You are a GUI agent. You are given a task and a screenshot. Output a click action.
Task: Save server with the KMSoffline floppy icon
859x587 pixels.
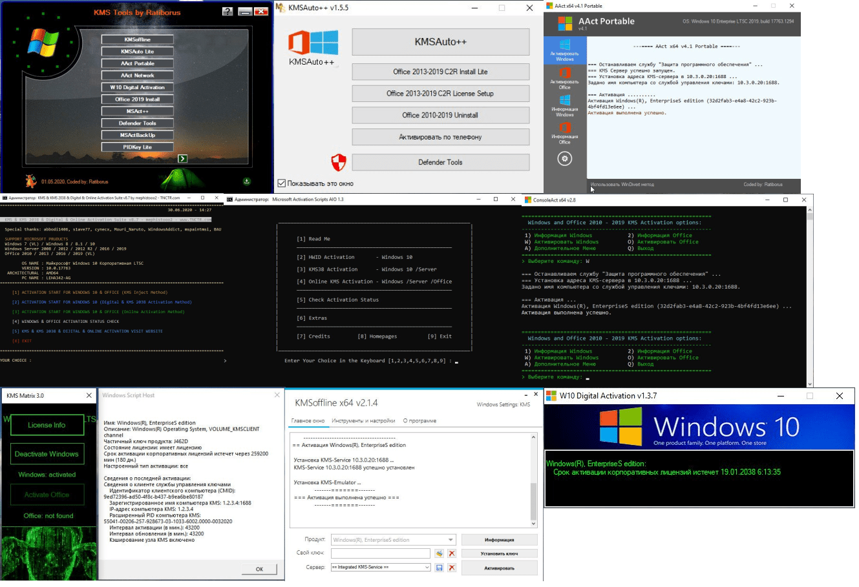[439, 568]
